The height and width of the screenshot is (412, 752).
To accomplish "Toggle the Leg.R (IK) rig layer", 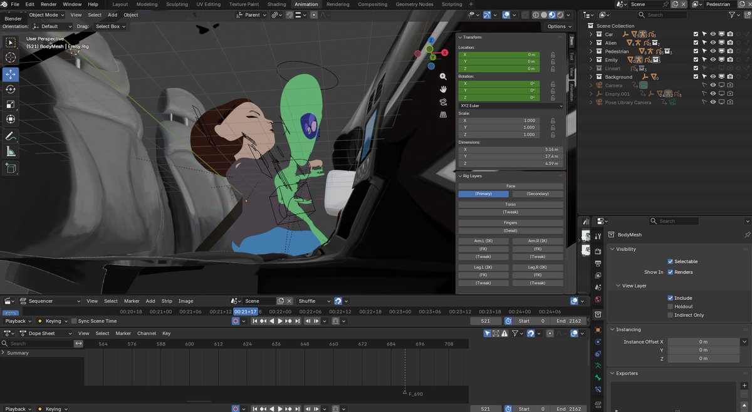I will 538,267.
